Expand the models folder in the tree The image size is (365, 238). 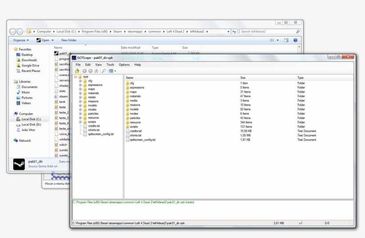pyautogui.click(x=80, y=105)
